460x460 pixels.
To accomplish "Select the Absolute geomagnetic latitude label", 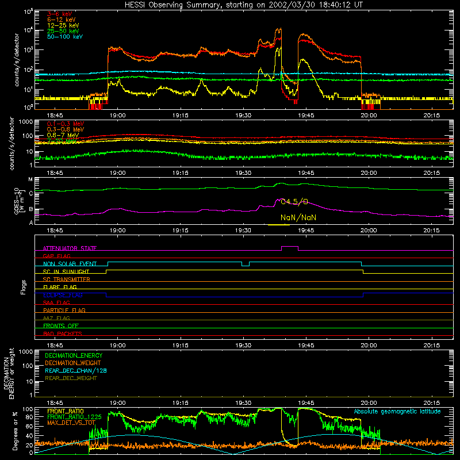I will tap(397, 411).
